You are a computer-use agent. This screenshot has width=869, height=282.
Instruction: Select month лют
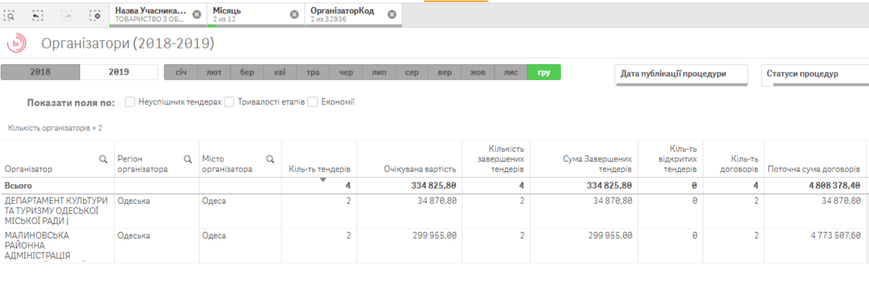214,72
